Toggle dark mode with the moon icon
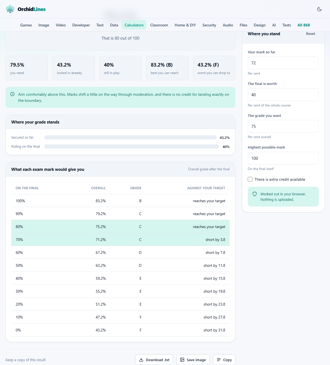The image size is (330, 365). point(319,9)
